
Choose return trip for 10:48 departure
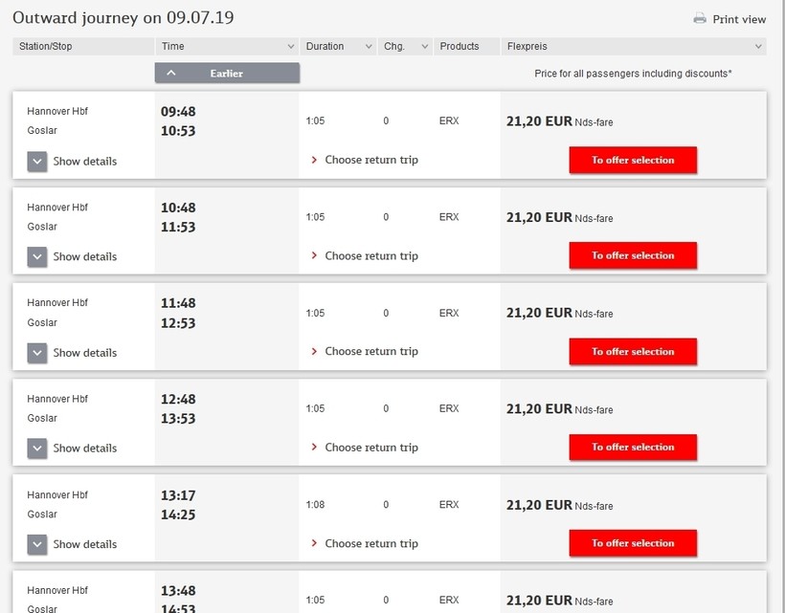[x=371, y=256]
